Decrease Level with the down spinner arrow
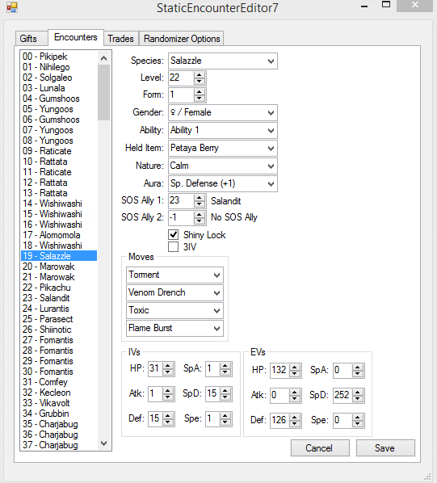Viewport: 437px width, 483px height. [x=200, y=82]
